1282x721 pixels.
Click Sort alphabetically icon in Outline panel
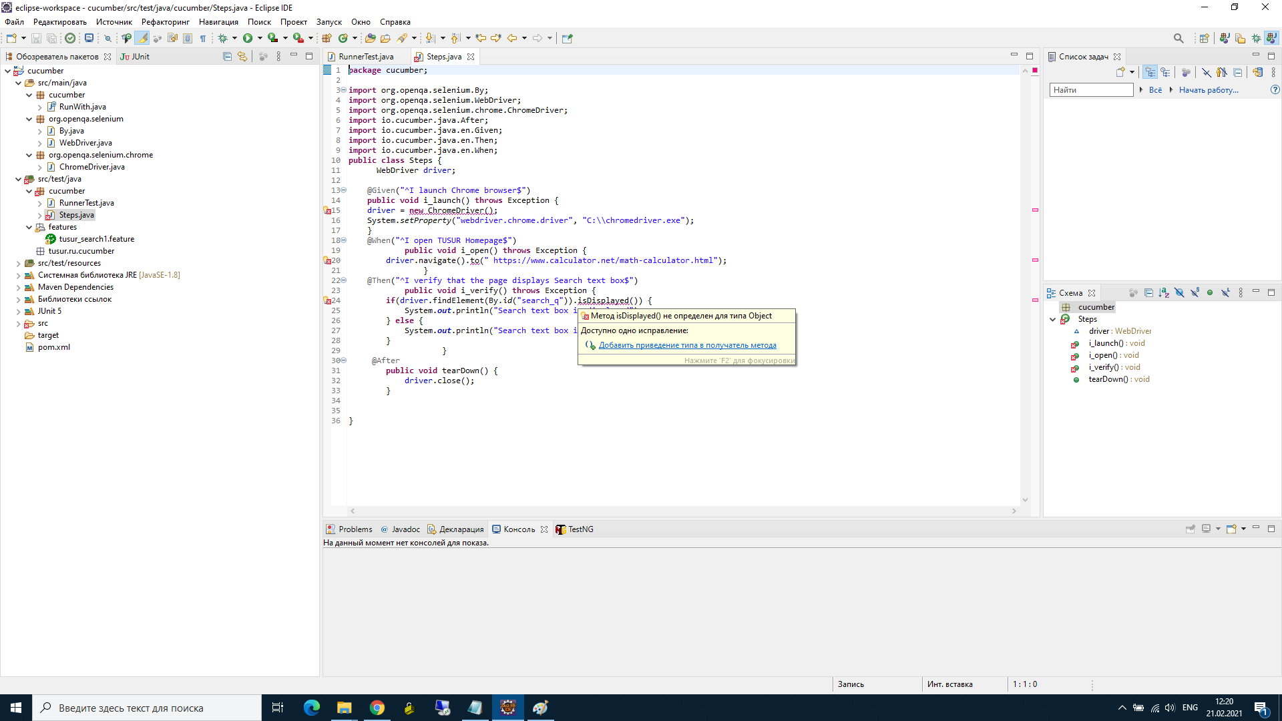[x=1164, y=293]
